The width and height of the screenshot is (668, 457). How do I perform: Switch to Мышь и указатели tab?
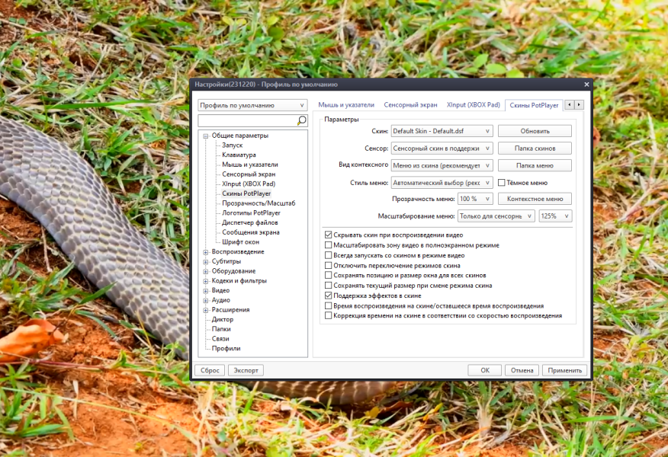(x=346, y=104)
